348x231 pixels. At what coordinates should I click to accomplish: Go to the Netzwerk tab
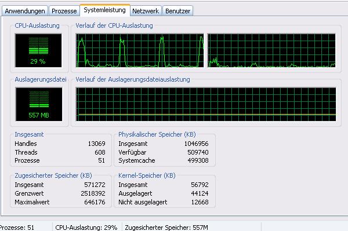pos(146,11)
